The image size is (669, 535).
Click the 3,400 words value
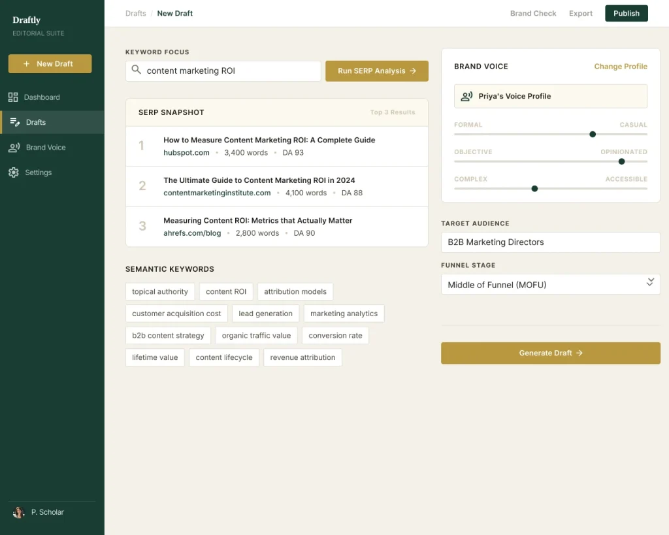tap(246, 153)
